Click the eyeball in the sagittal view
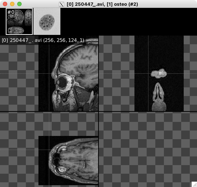The width and height of the screenshot is (197, 187). [63, 82]
